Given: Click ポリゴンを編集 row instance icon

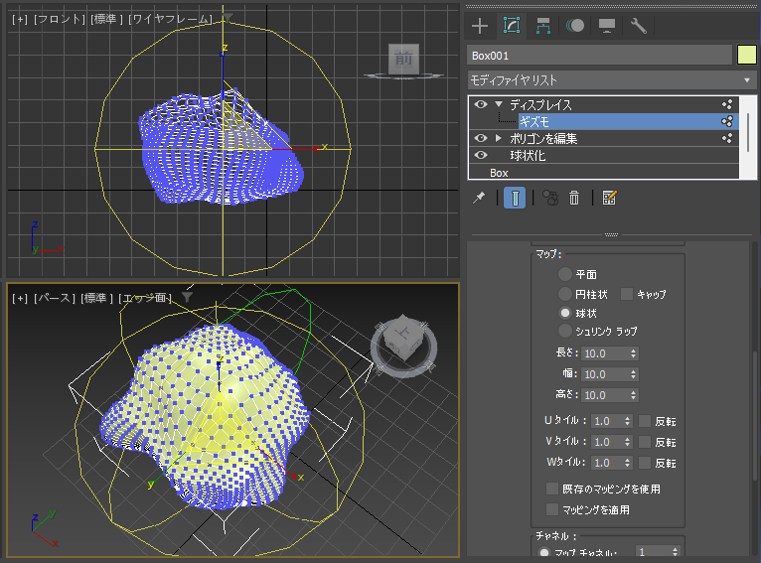Looking at the screenshot, I should (727, 139).
